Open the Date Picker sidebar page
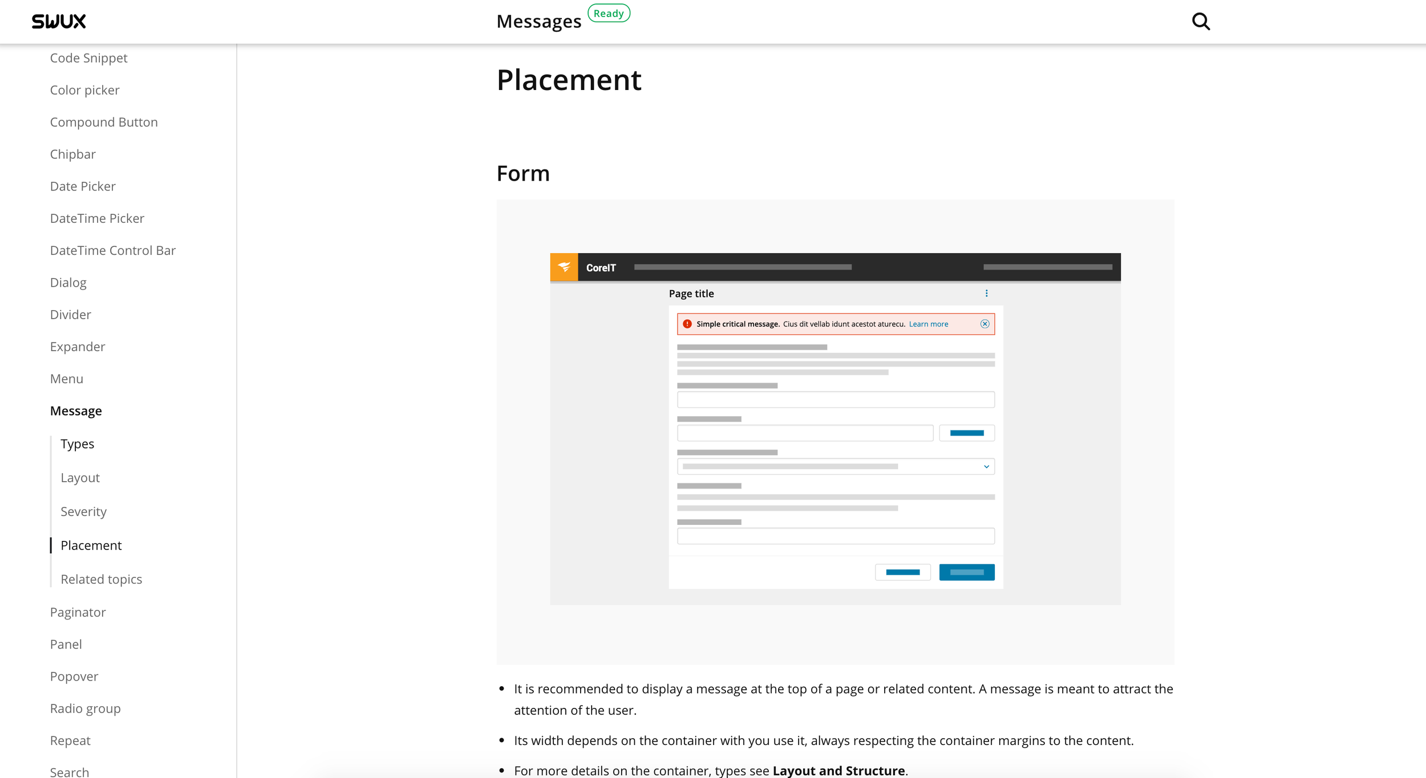Viewport: 1426px width, 778px height. tap(83, 186)
